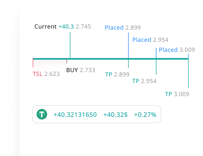203x156 pixels.
Task: Click the +40.32$ dollar profit value
Action: (x=115, y=115)
